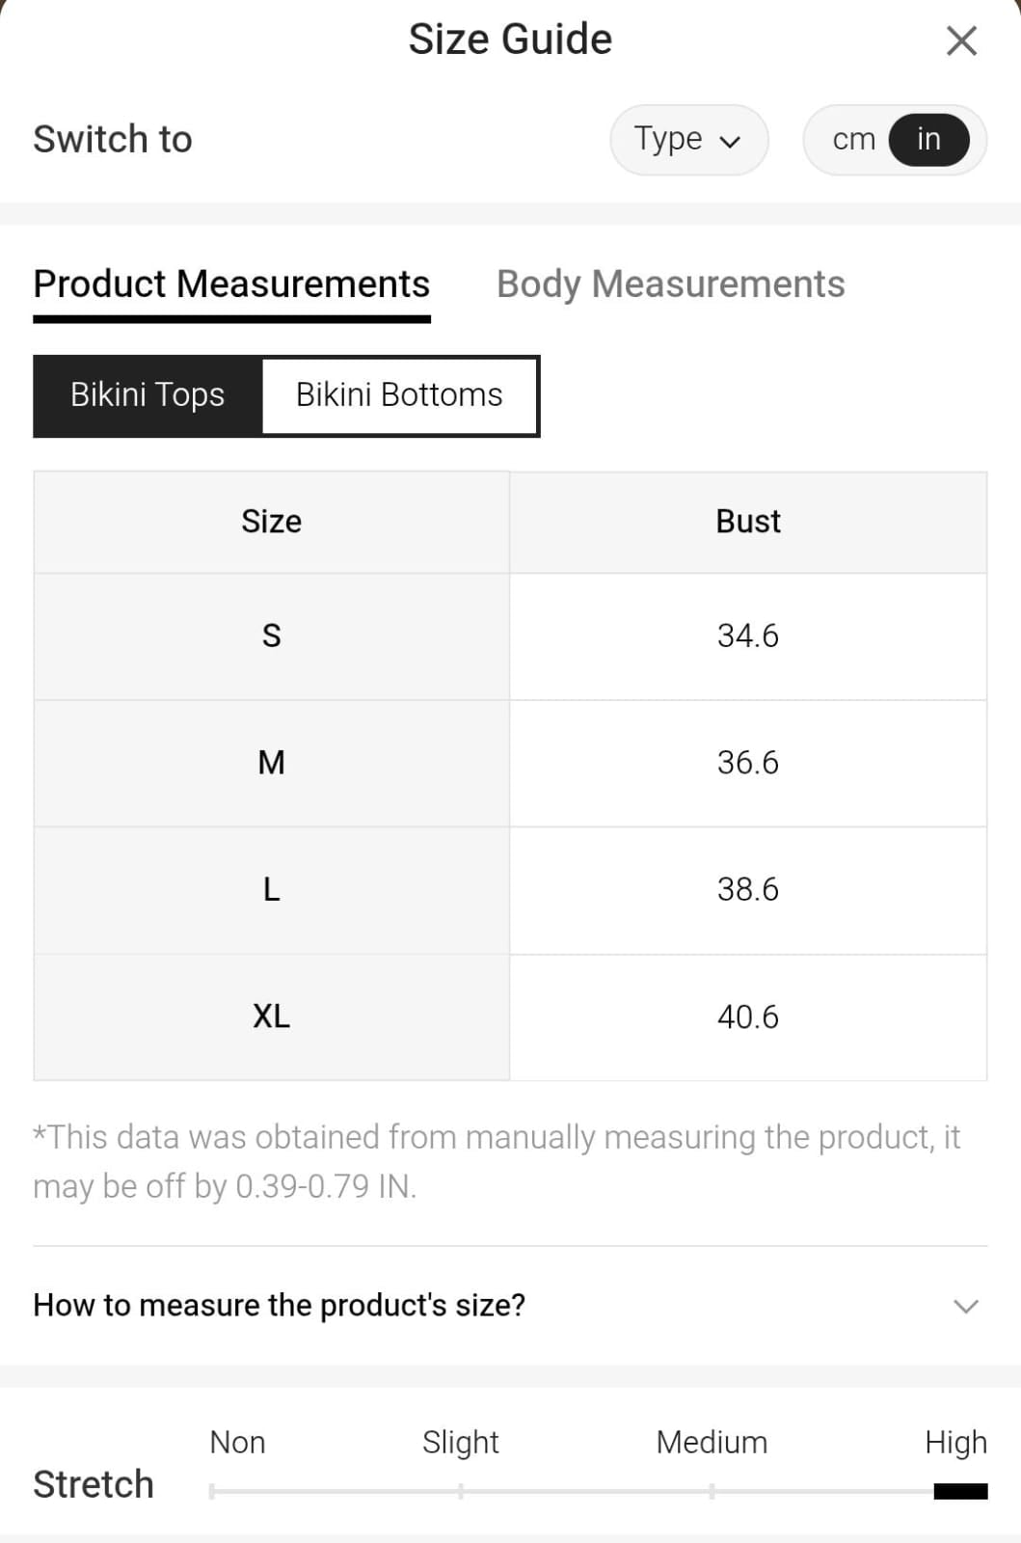Show Bikini Bottoms measurements
This screenshot has height=1543, width=1021.
point(399,395)
